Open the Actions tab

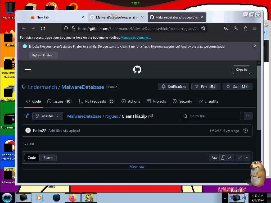point(131,101)
